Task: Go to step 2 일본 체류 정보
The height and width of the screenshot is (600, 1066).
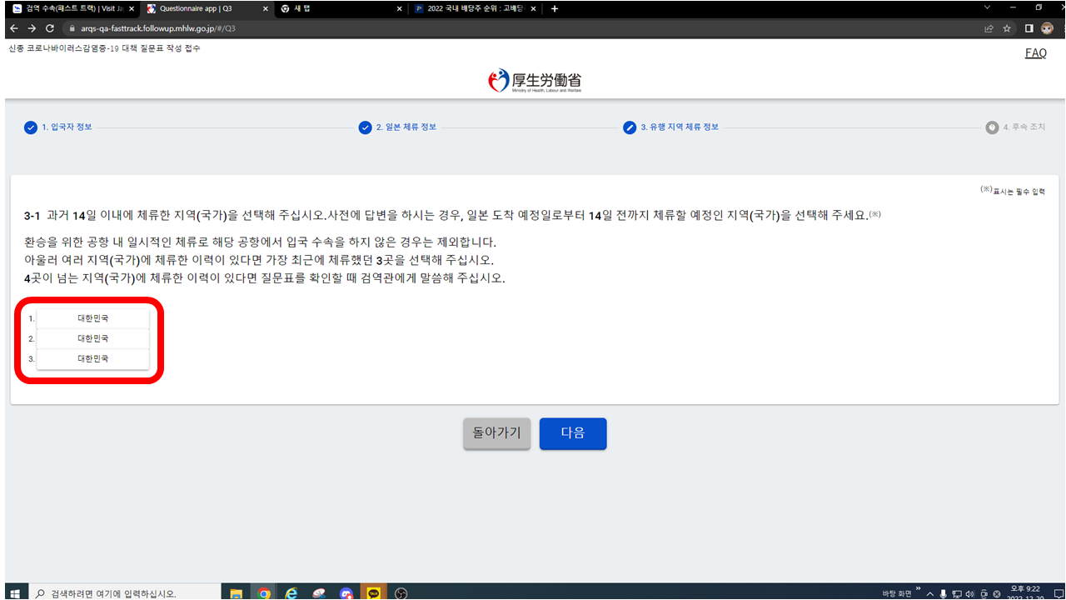Action: [x=406, y=127]
